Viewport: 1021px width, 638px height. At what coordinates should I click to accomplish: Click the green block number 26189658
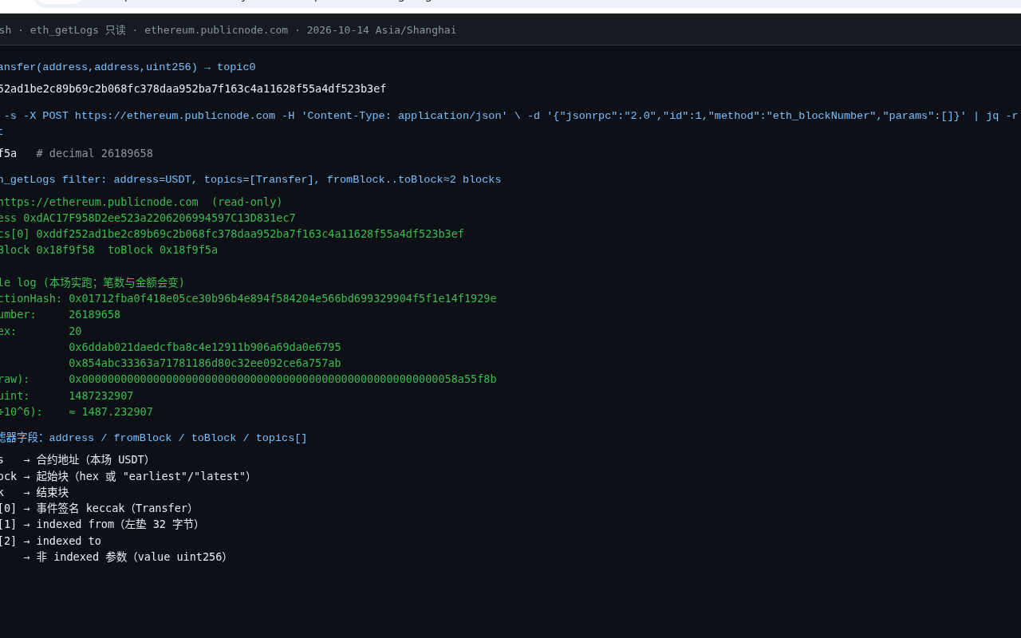(x=94, y=314)
